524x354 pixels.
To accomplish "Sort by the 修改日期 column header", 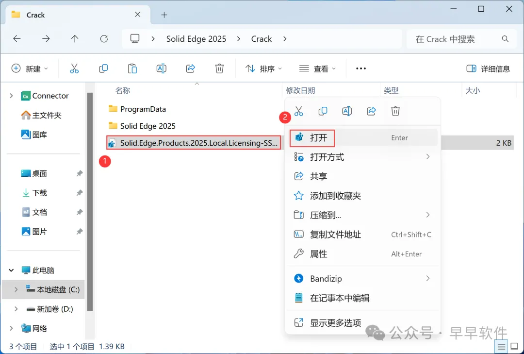I will [x=300, y=90].
